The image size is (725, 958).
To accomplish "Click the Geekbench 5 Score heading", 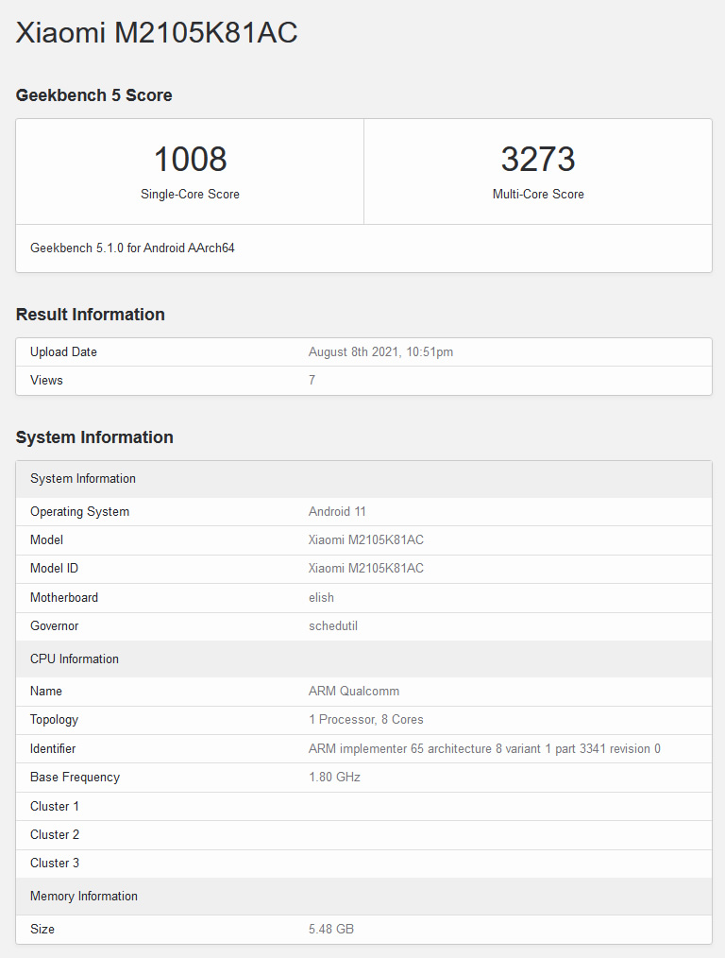I will [x=93, y=95].
